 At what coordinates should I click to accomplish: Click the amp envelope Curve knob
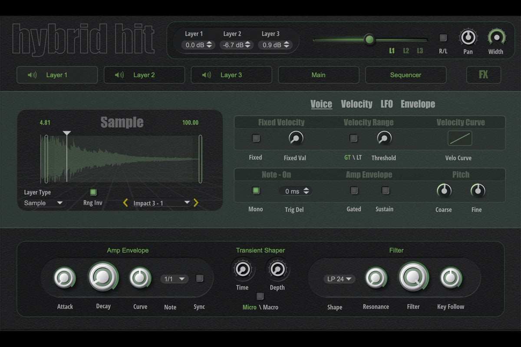pos(140,278)
